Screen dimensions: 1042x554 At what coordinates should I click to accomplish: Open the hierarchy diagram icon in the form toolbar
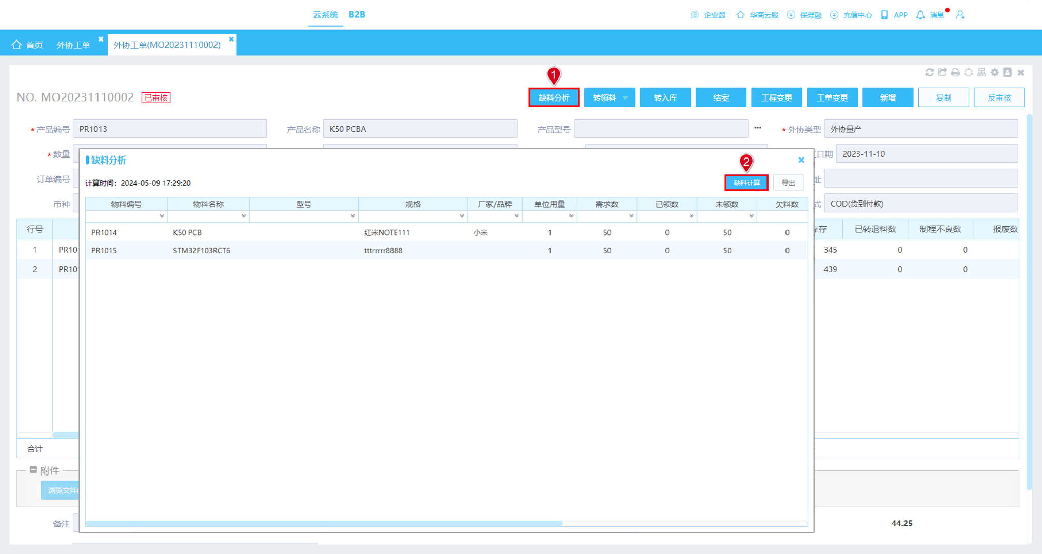(x=981, y=72)
